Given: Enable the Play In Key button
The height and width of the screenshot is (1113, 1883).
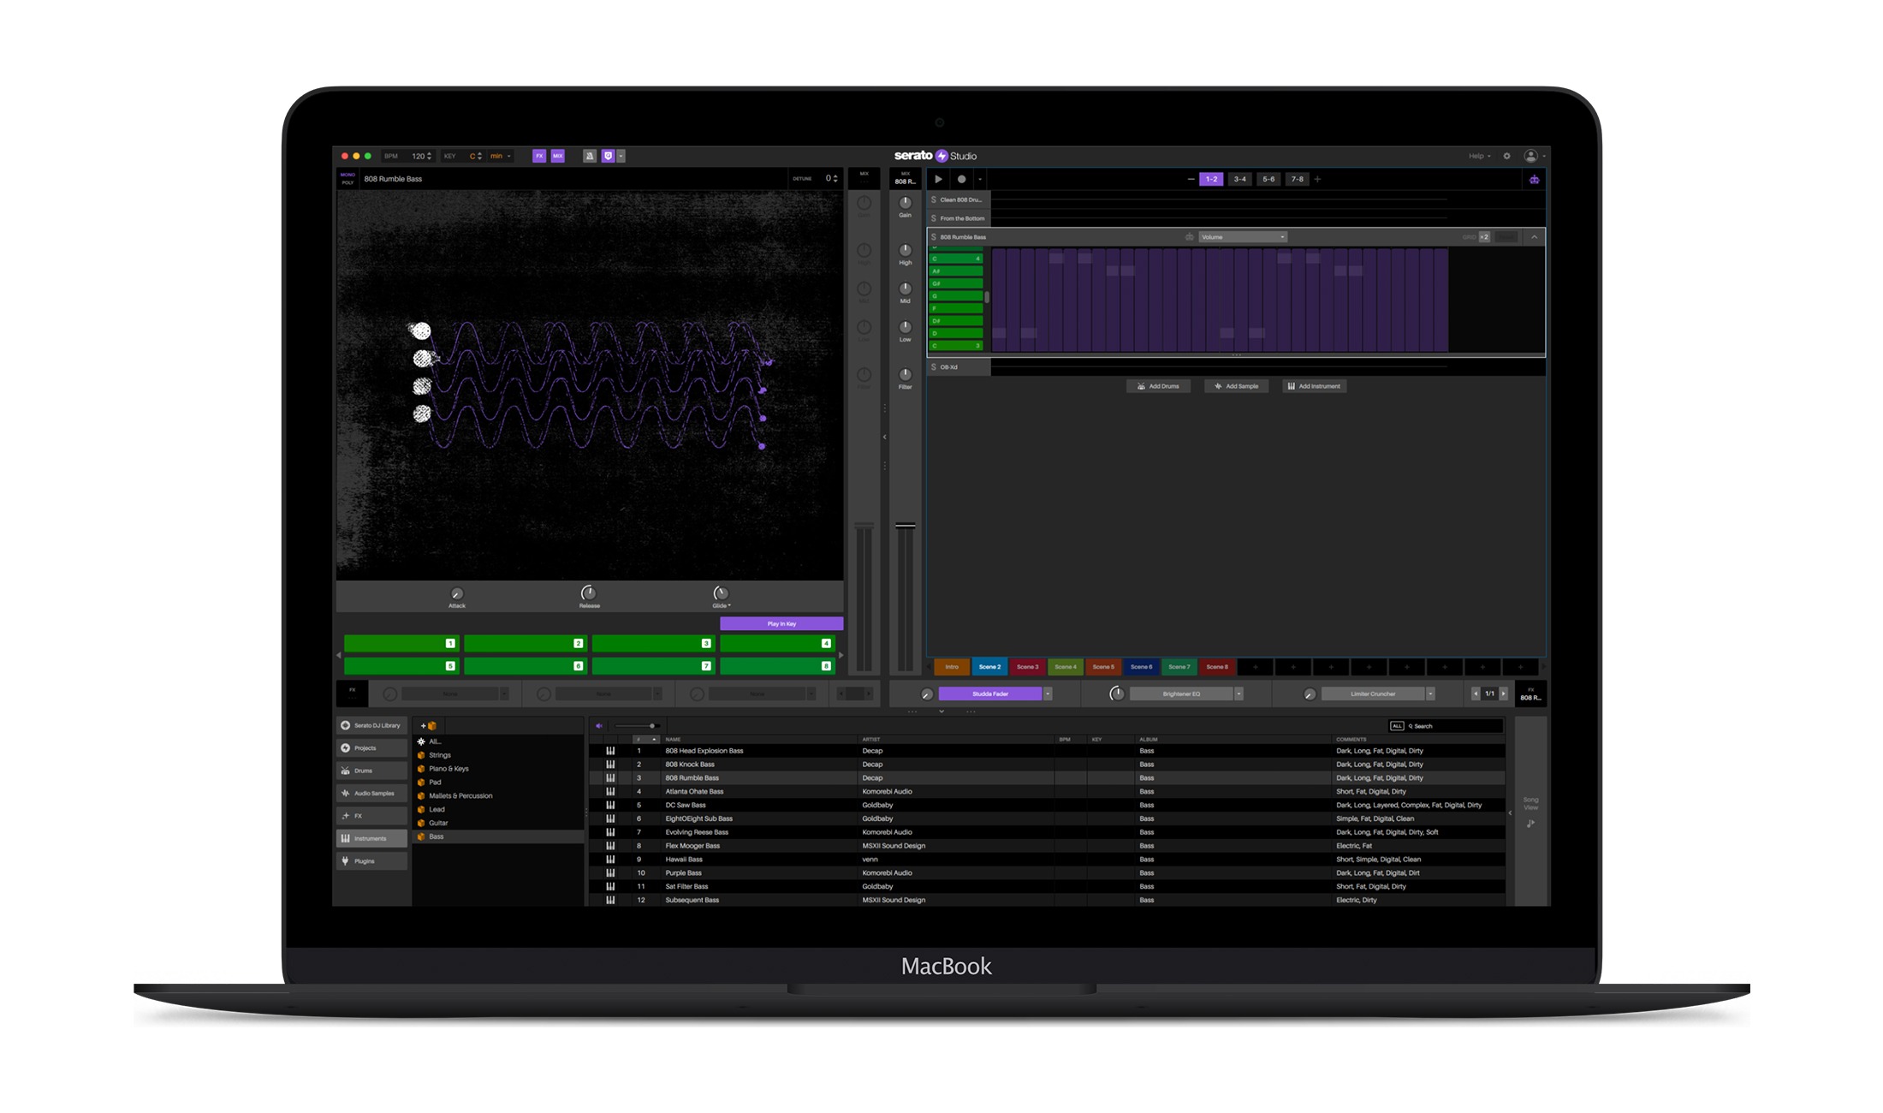Looking at the screenshot, I should [x=780, y=622].
